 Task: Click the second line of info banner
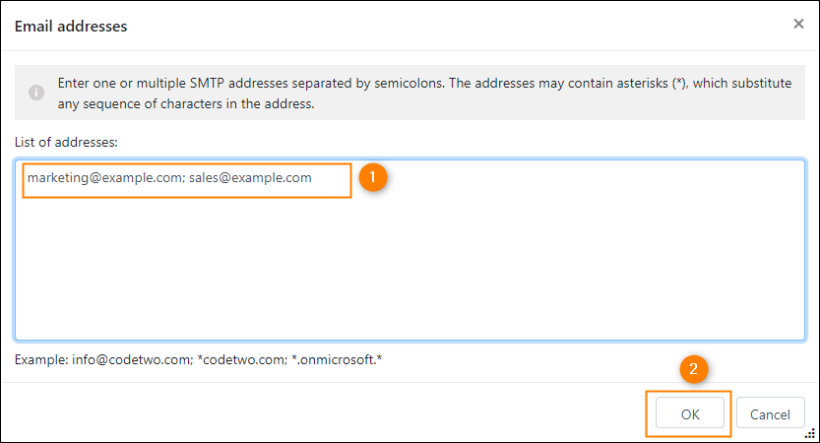tap(186, 103)
